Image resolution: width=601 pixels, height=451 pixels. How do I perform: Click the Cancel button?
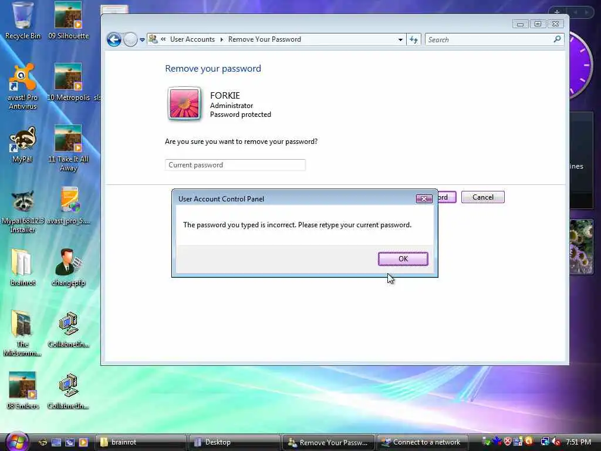[482, 197]
